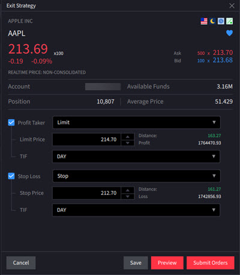Click the Ask size 500
This screenshot has width=240, height=275.
(201, 53)
